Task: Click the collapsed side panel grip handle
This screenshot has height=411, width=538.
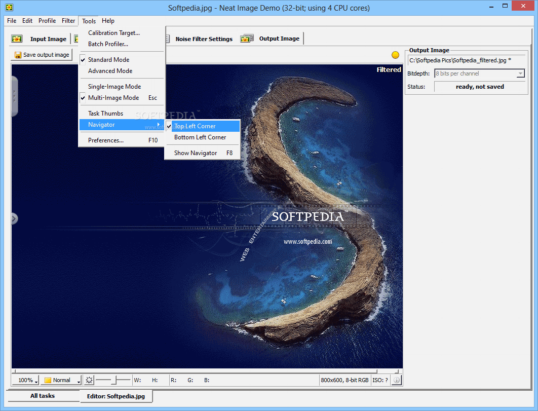Action: click(x=14, y=96)
